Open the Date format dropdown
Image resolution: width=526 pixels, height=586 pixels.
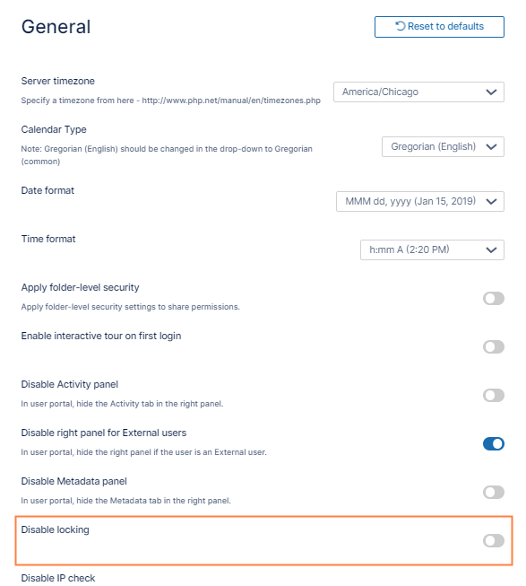[x=420, y=201]
